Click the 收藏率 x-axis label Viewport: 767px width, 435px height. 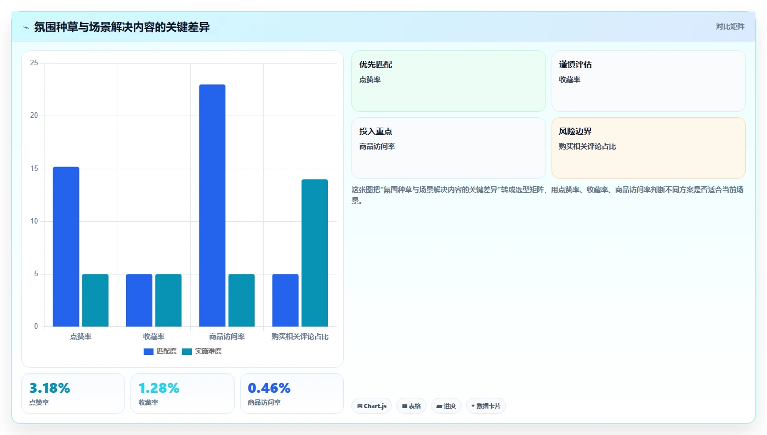(154, 336)
